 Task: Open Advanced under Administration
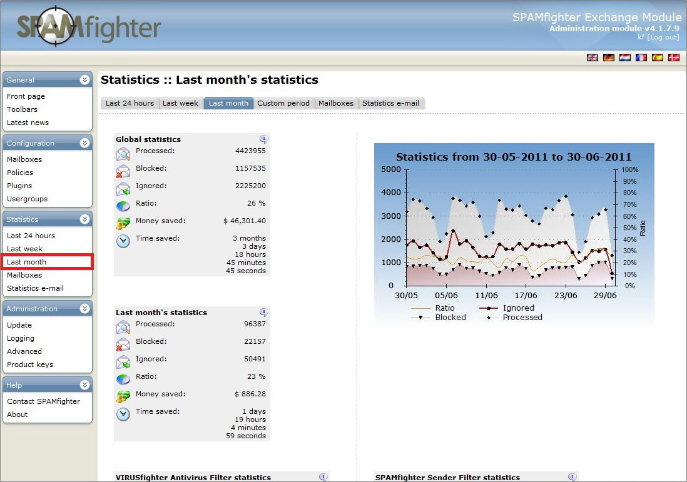point(24,351)
